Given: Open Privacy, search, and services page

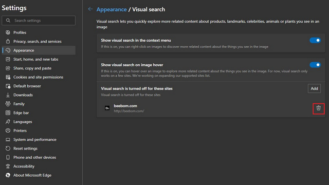Looking at the screenshot, I should [39, 41].
